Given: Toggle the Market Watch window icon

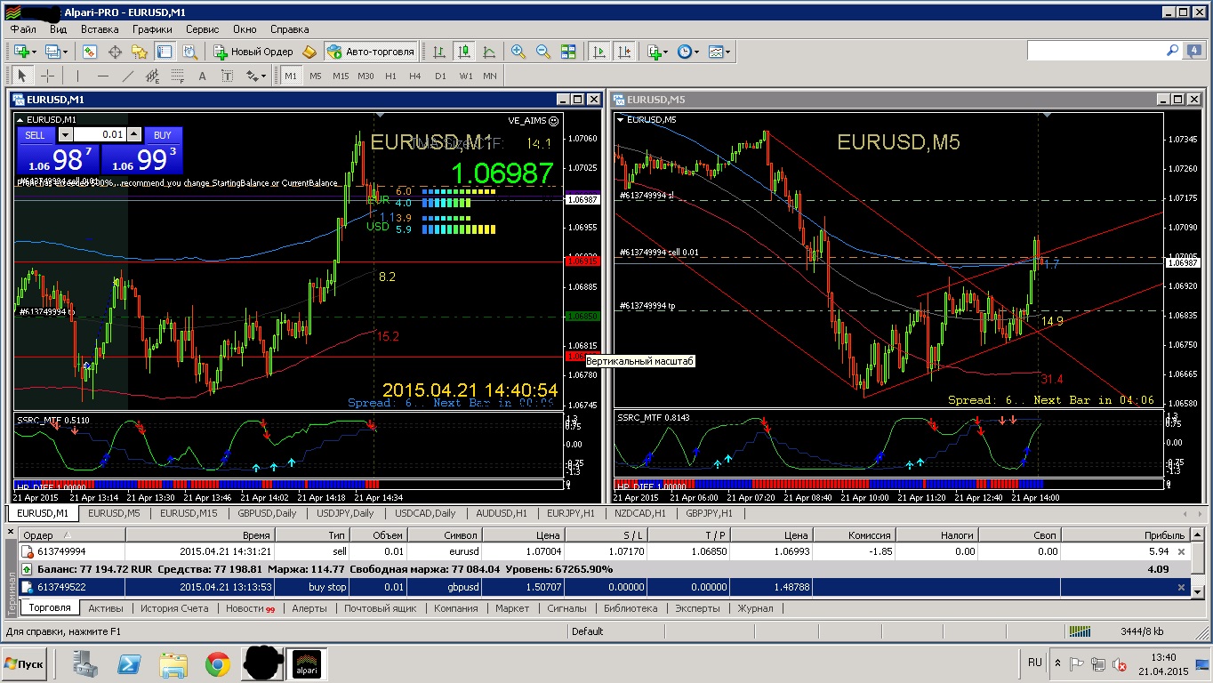Looking at the screenshot, I should (91, 52).
